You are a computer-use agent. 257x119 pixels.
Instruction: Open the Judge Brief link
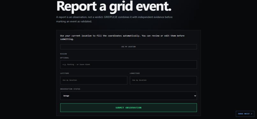[x=245, y=114]
